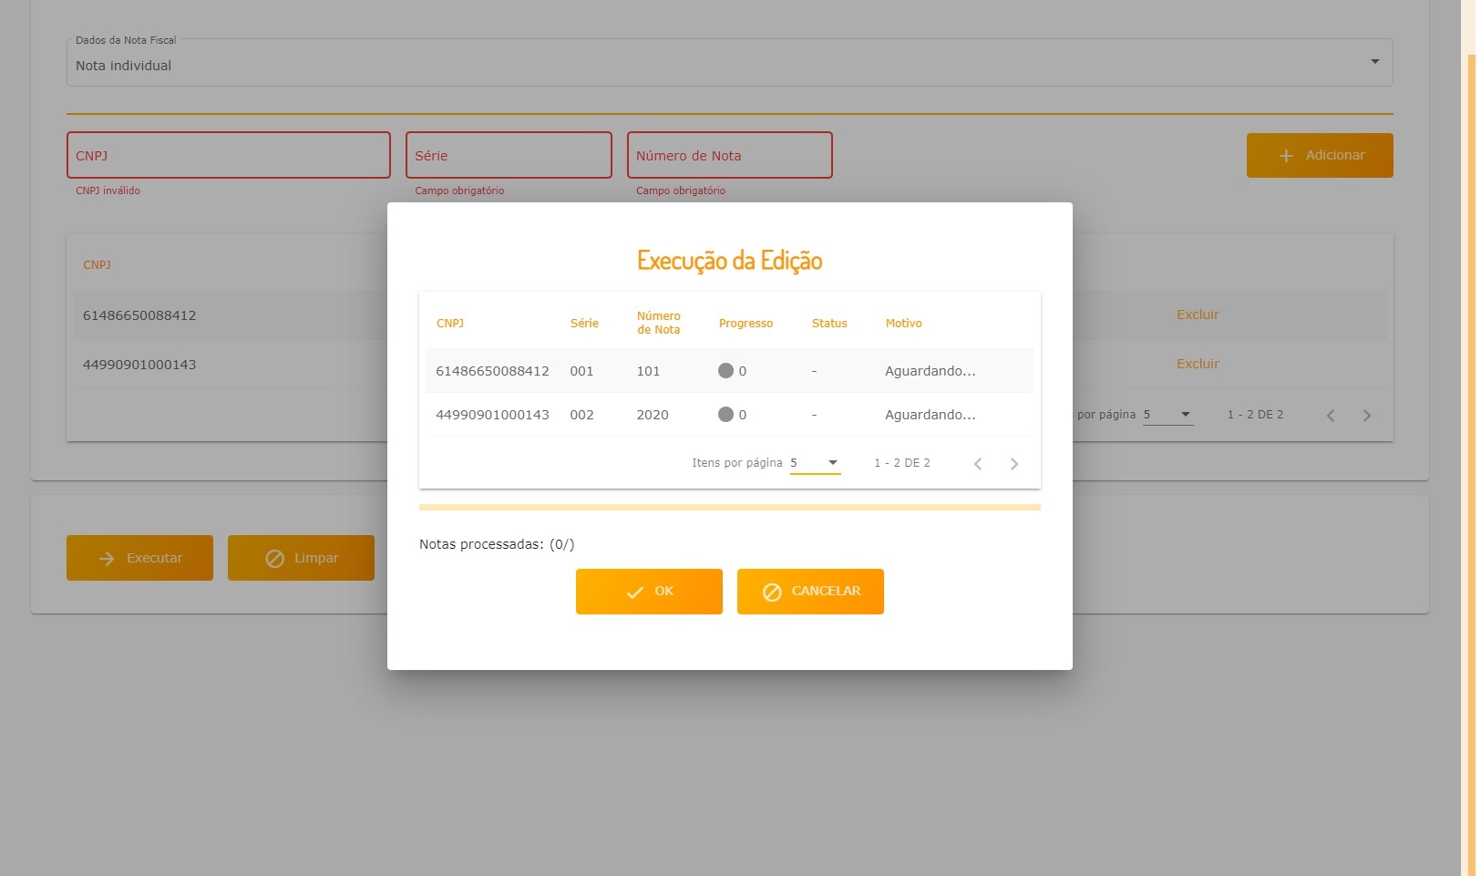1481x876 pixels.
Task: Click the CANCELAR button in the dialog
Action: click(x=810, y=592)
